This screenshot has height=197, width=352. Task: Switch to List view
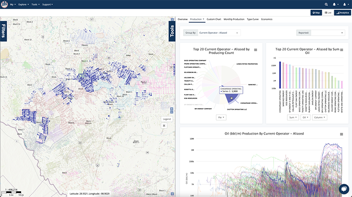[328, 13]
